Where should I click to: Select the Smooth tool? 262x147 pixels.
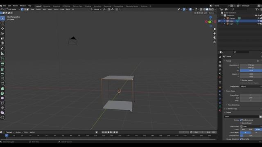pyautogui.click(x=2, y=98)
